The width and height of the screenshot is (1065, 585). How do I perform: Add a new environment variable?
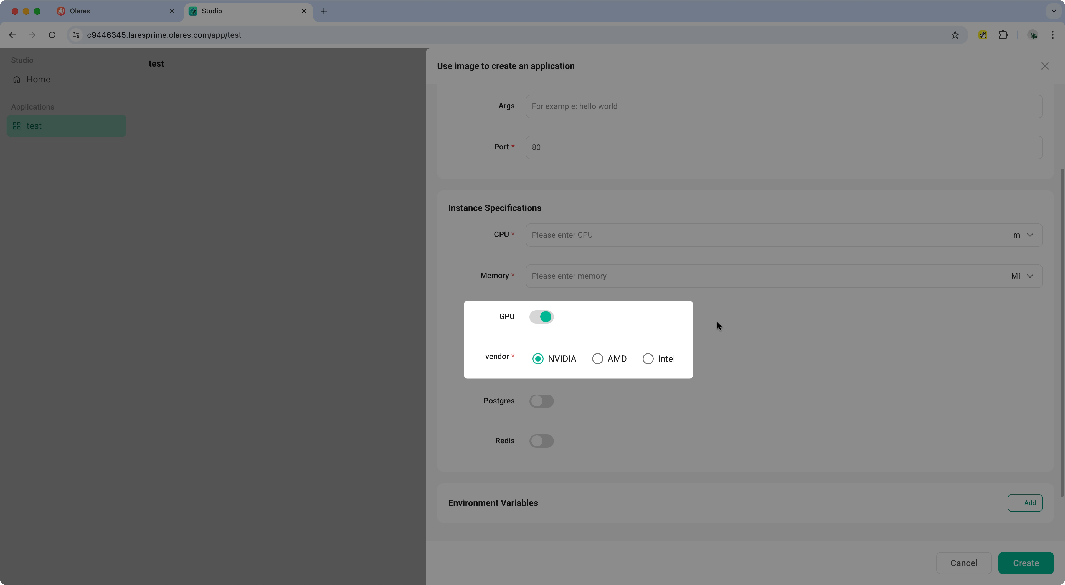click(x=1025, y=503)
